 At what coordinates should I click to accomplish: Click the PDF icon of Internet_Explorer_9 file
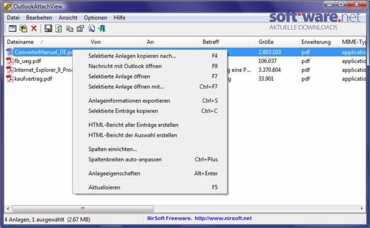[10, 70]
